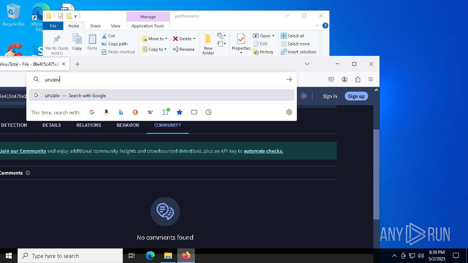Image resolution: width=468 pixels, height=263 pixels.
Task: Open the Properties button in Explorer ribbon
Action: click(x=241, y=44)
